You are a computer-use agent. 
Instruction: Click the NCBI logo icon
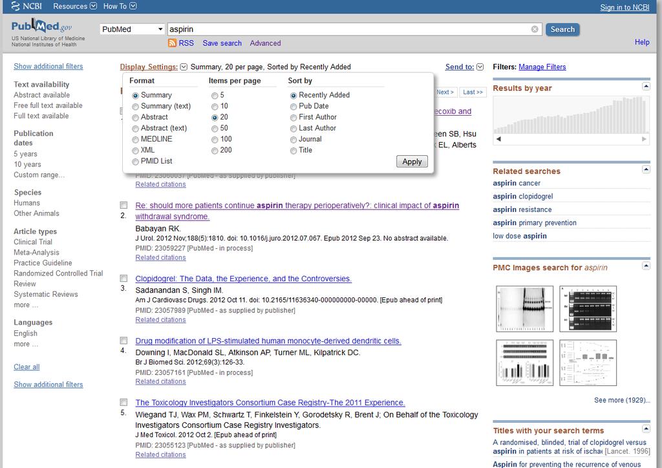click(16, 6)
